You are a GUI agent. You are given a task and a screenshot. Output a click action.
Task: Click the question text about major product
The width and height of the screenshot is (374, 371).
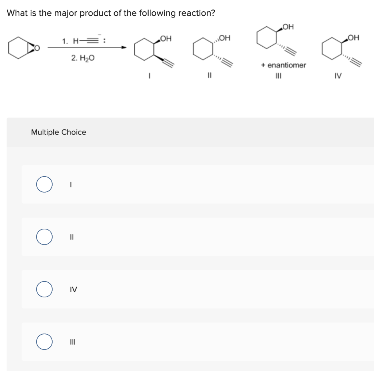point(111,13)
